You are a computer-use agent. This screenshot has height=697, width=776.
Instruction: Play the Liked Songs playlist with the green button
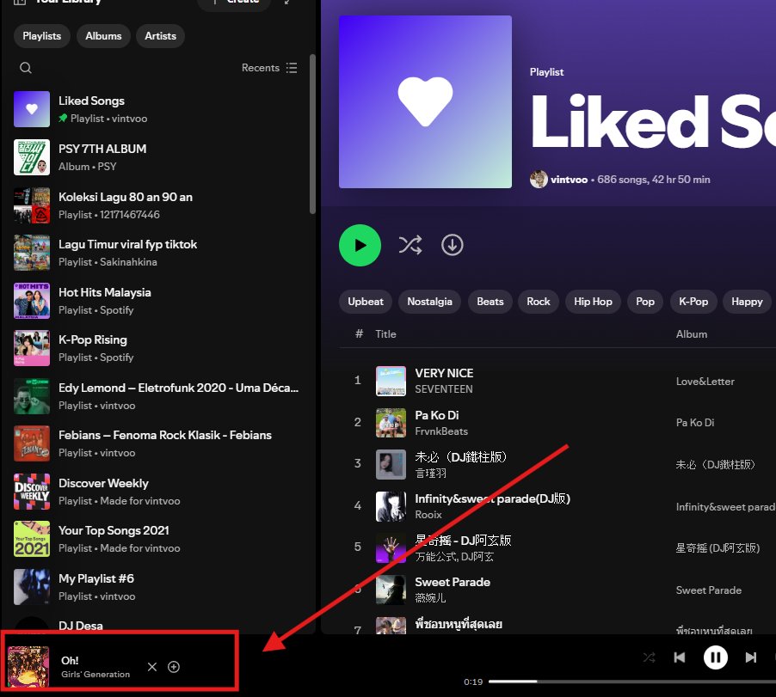point(360,245)
